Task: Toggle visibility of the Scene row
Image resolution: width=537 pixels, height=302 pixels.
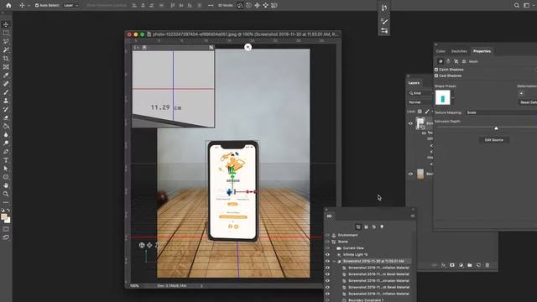Action: [x=328, y=242]
